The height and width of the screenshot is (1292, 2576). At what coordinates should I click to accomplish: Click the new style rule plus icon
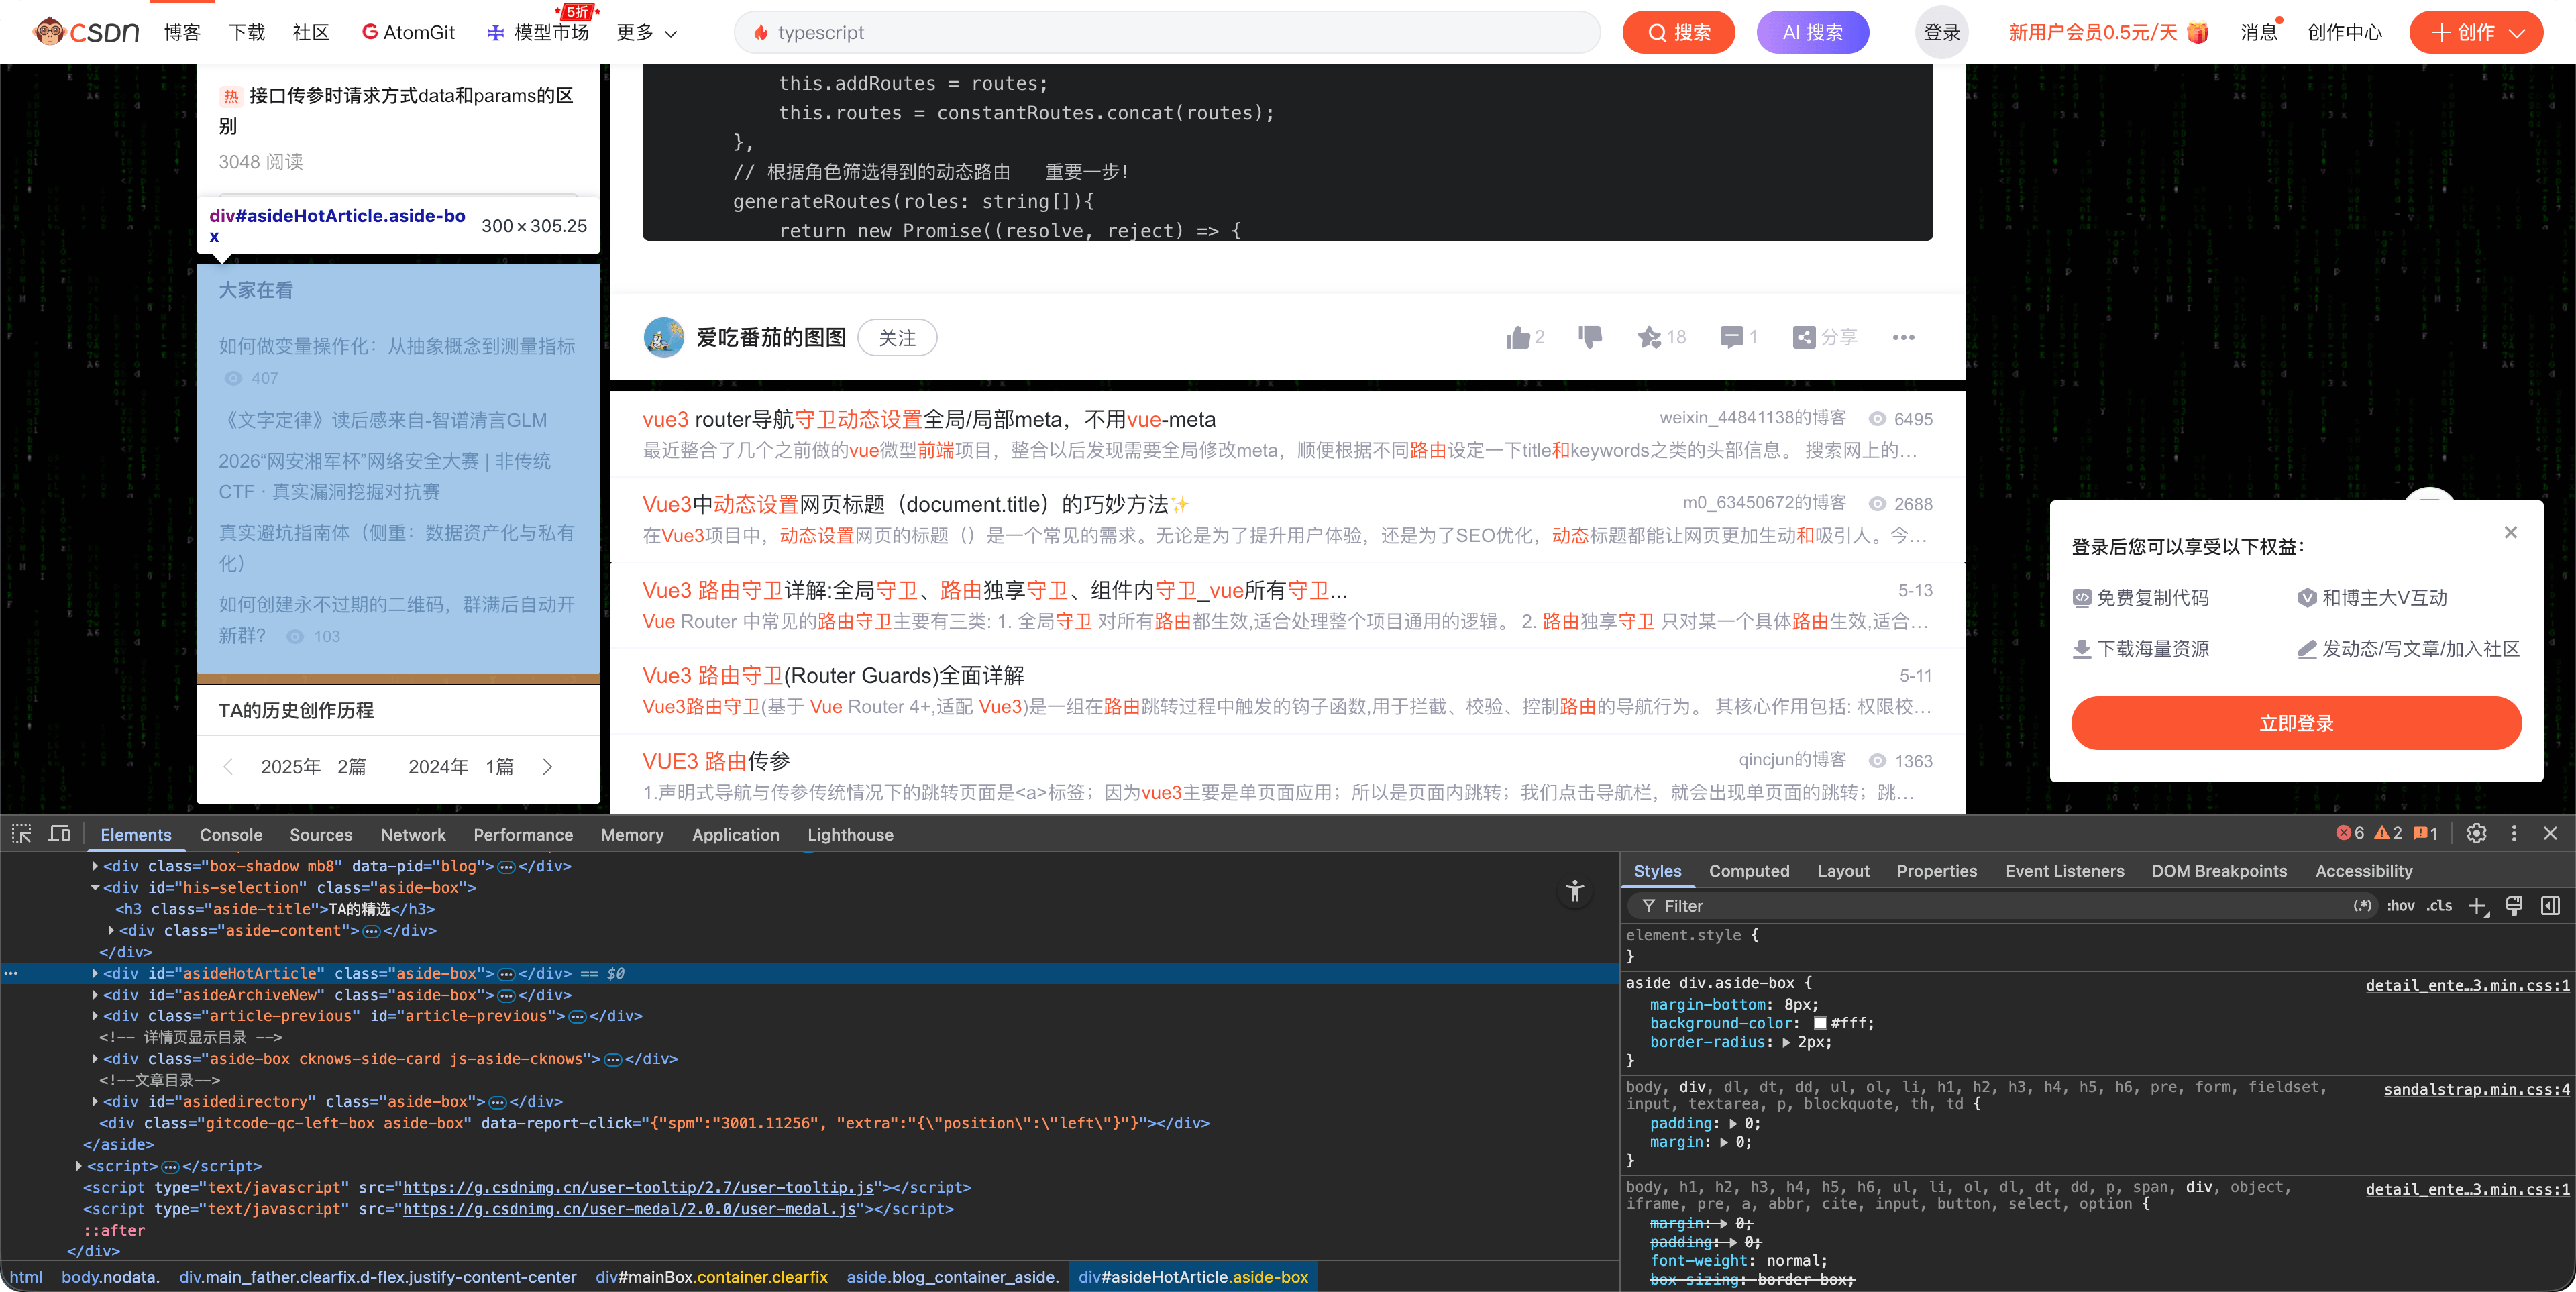[x=2477, y=906]
